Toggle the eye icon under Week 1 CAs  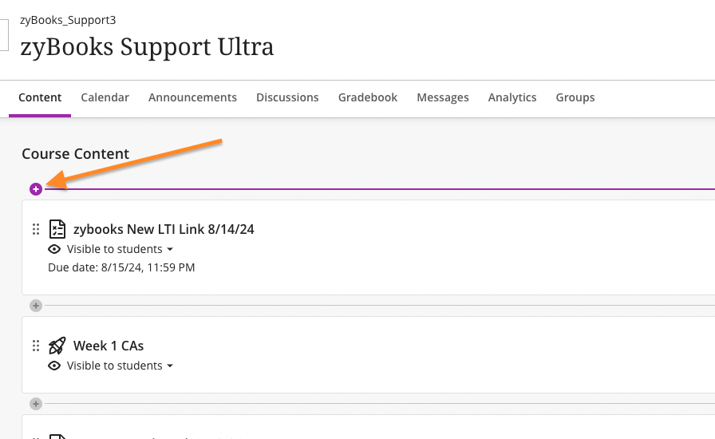54,366
